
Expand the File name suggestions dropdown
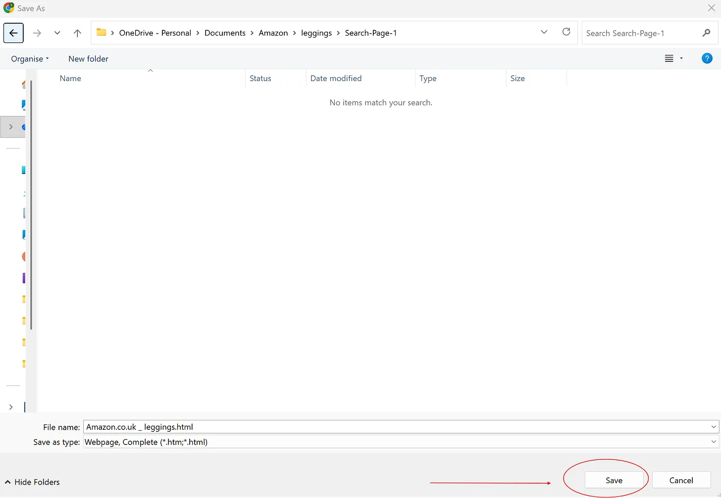pos(713,427)
